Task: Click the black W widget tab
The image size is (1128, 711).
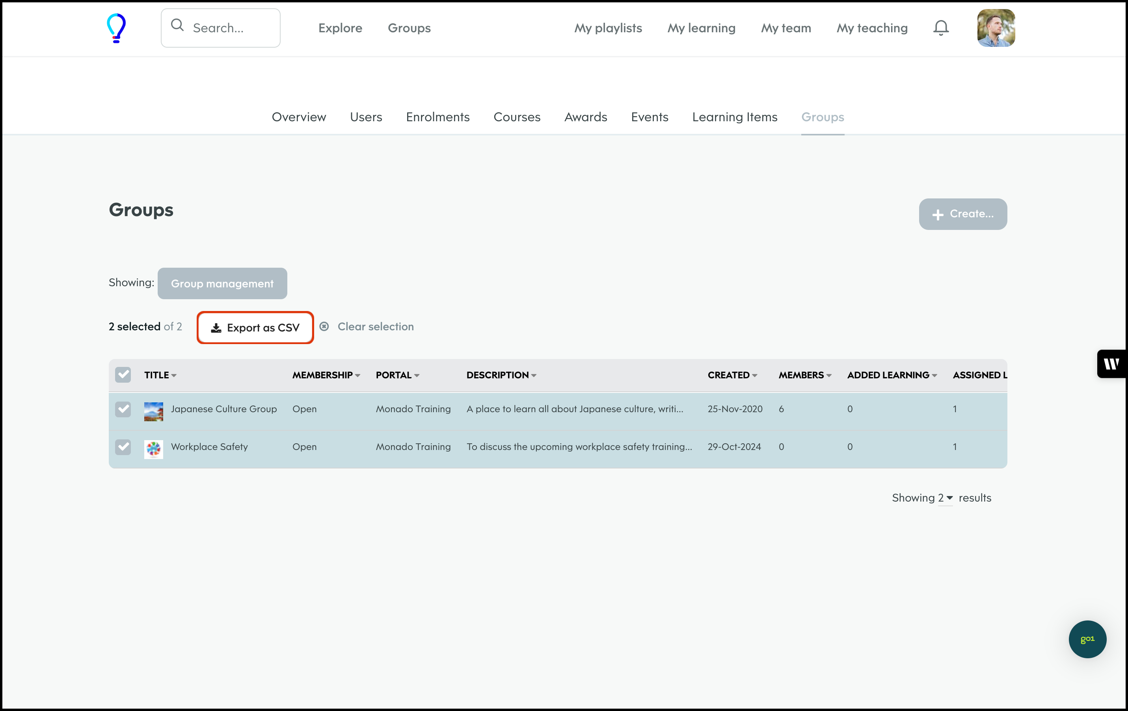Action: pos(1111,363)
